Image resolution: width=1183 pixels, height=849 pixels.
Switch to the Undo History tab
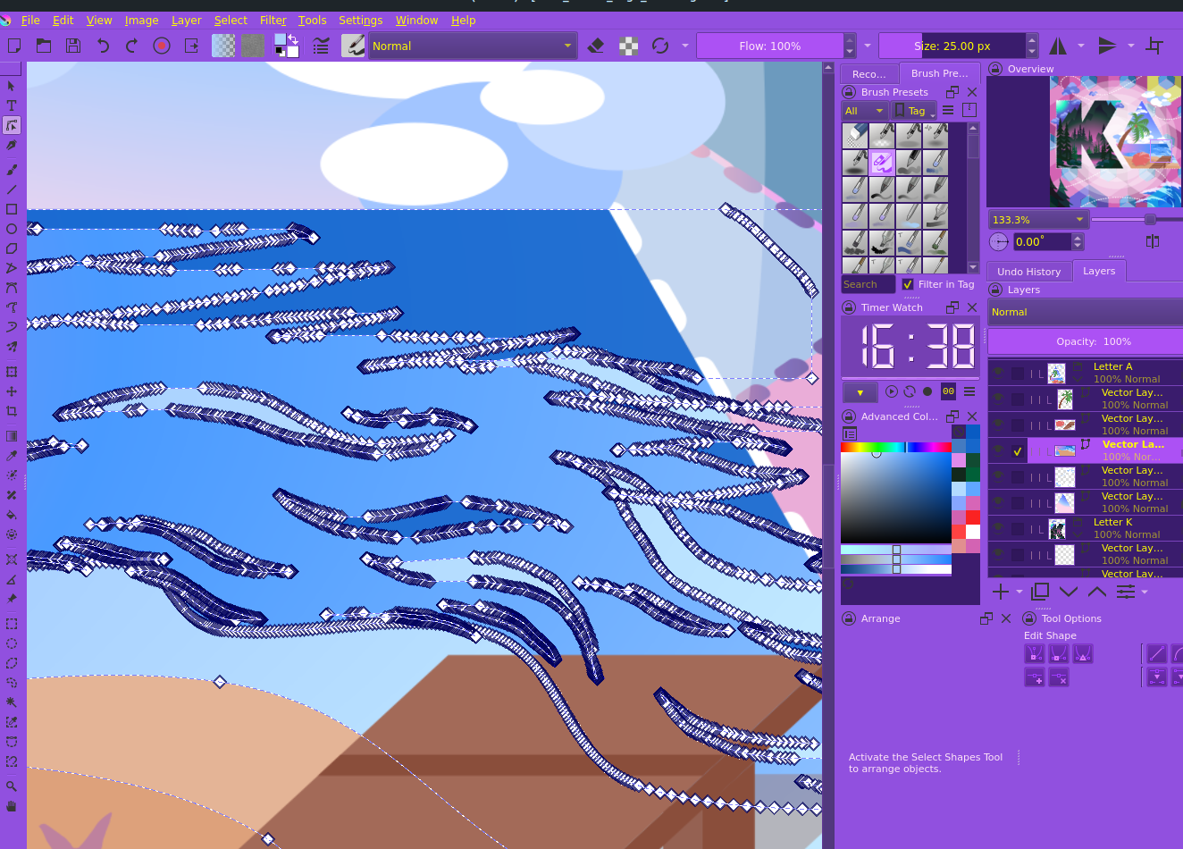[1028, 272]
